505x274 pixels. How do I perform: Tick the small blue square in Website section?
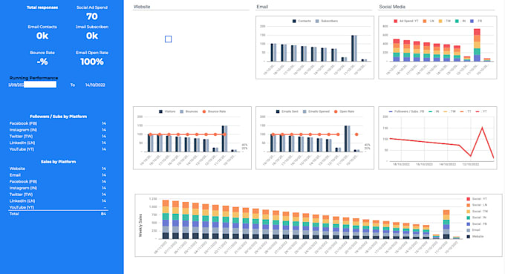tap(168, 39)
